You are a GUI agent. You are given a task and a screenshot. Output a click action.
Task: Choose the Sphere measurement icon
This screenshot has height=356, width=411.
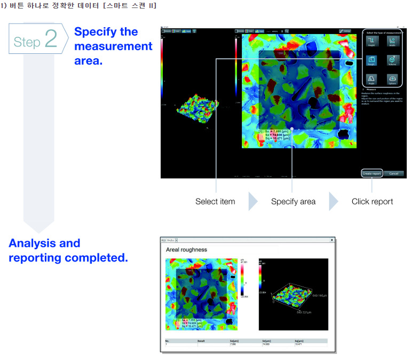click(x=392, y=80)
